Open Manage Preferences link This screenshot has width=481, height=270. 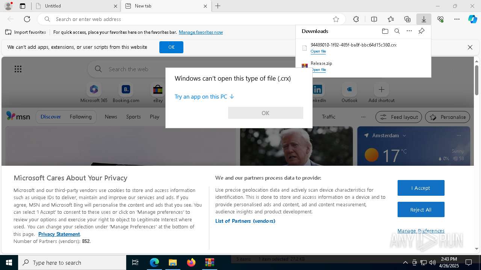pos(421,231)
